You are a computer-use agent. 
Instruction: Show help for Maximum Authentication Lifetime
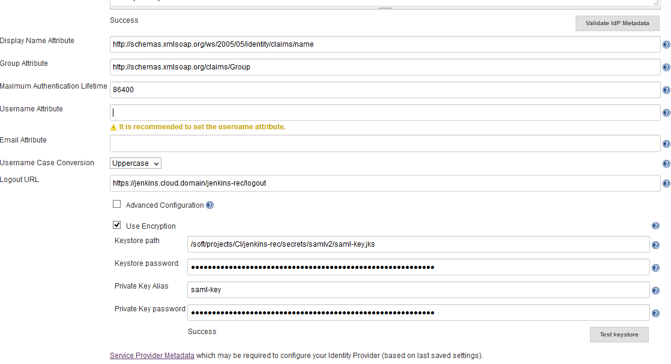click(x=666, y=90)
